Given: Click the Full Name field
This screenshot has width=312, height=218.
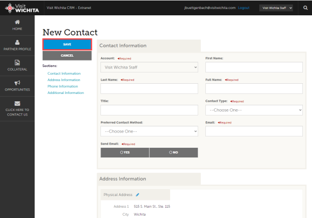Looking at the screenshot, I should (x=254, y=88).
